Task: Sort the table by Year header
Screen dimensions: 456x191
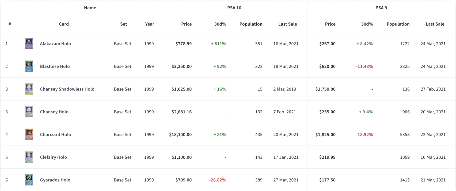Action: coord(150,24)
